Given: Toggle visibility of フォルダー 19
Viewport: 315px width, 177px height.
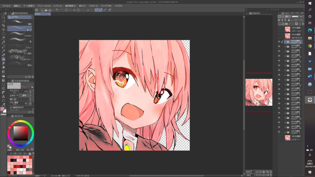Looking at the screenshot, I should (279, 46).
